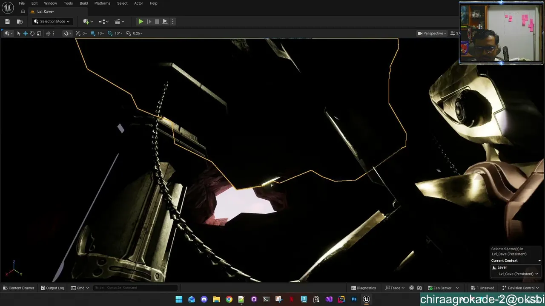Open the Actor menu
Screen dimensions: 545x306
pyautogui.click(x=138, y=3)
